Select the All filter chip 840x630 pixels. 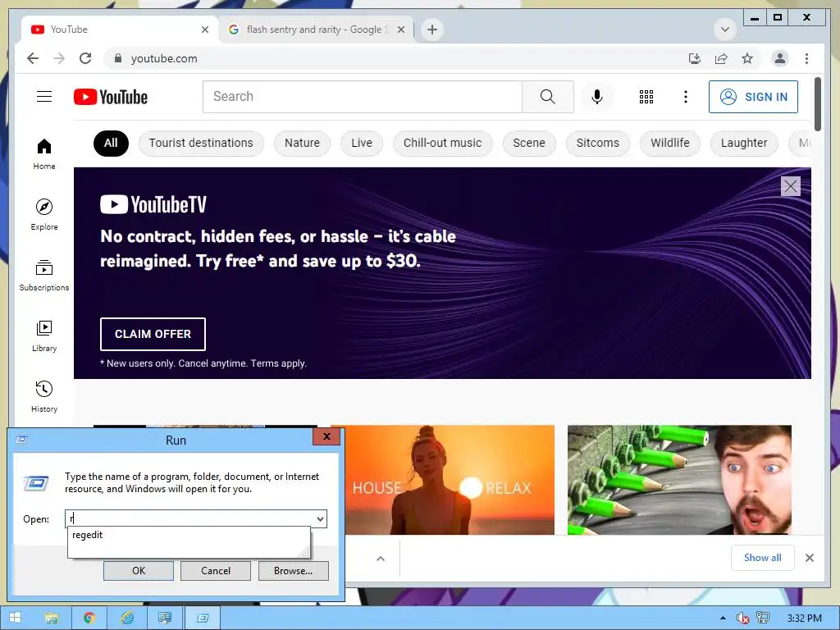coord(111,143)
